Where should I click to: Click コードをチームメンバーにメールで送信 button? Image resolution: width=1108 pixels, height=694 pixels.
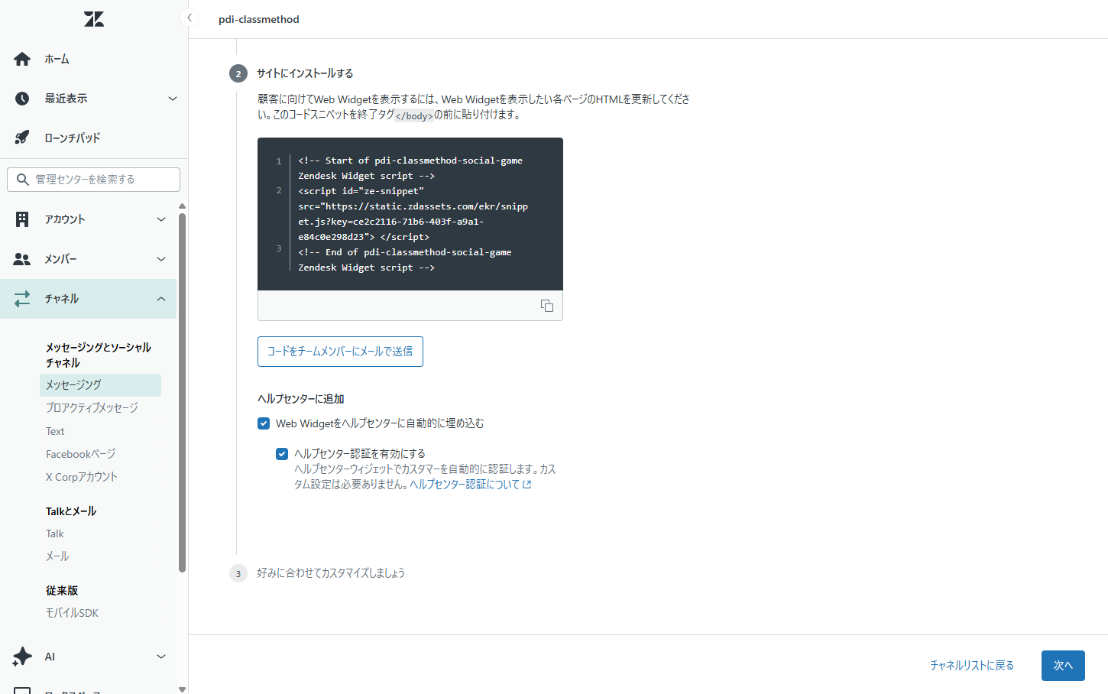coord(340,352)
